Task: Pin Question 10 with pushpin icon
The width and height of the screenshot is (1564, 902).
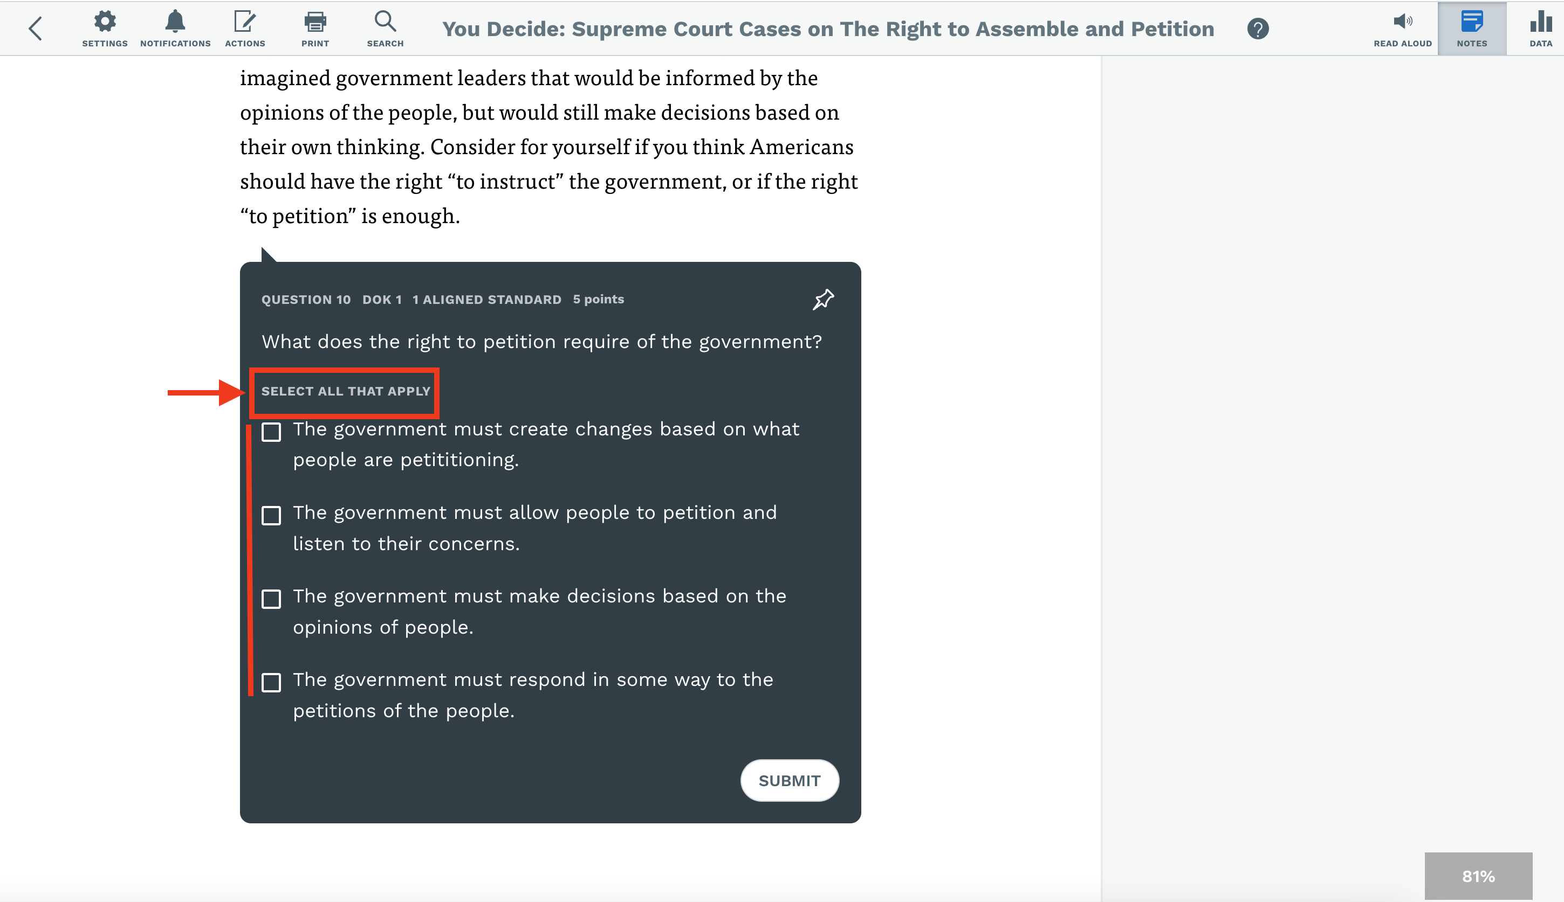Action: tap(823, 299)
